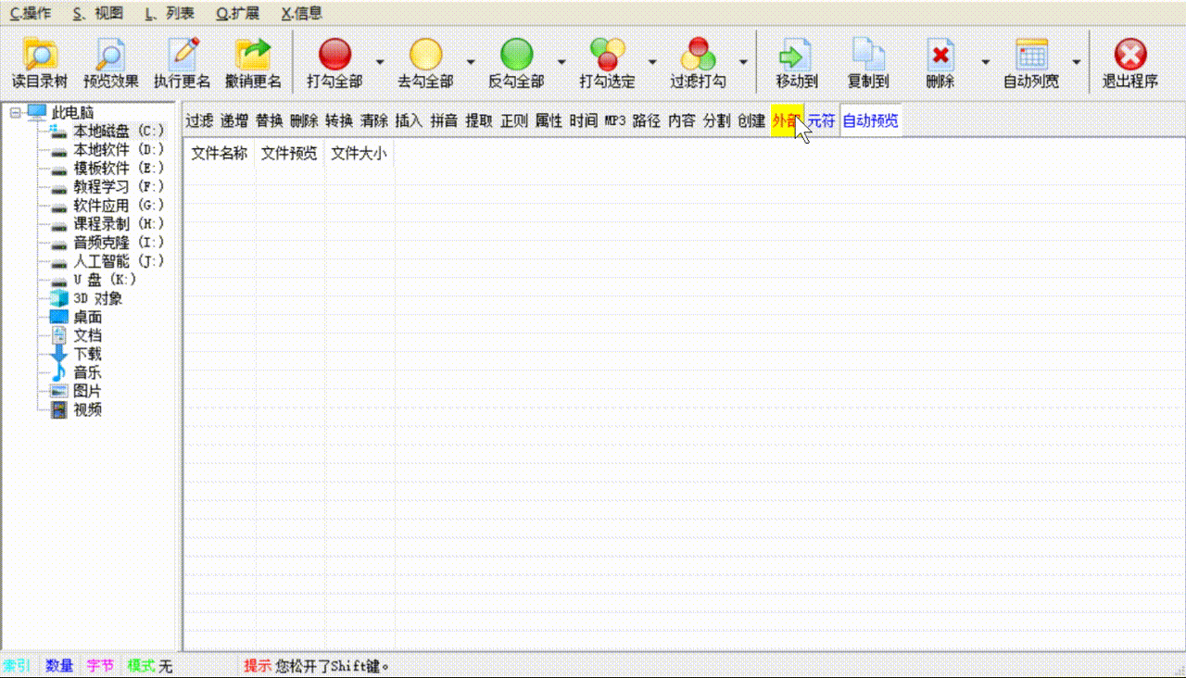Screen dimensions: 1186x678
Task: Switch to the 替换 tab
Action: [x=269, y=120]
